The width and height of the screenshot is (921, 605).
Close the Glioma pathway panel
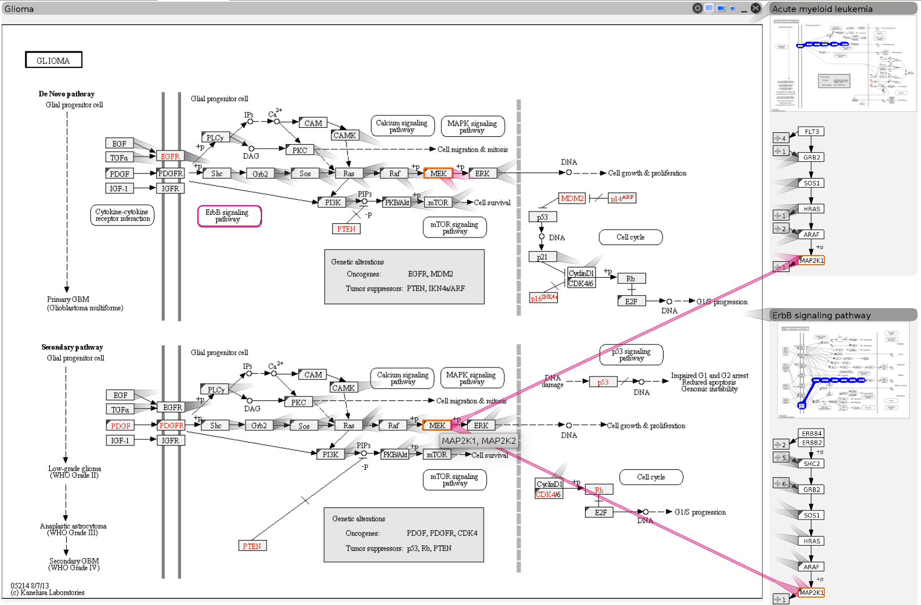pyautogui.click(x=756, y=8)
